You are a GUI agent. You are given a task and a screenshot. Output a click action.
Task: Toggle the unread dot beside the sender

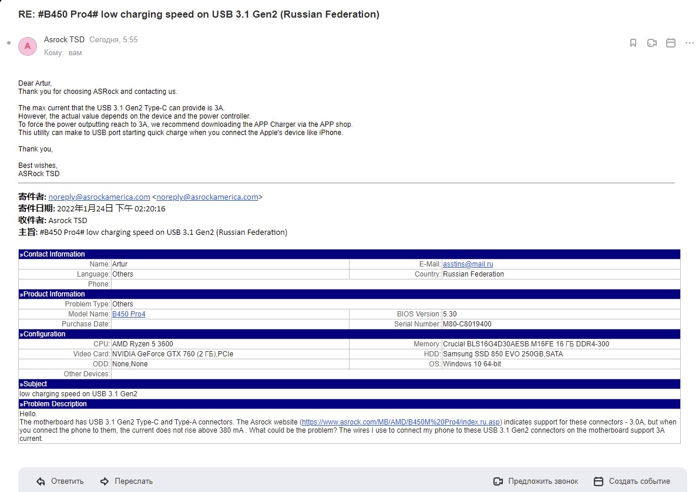[x=8, y=43]
